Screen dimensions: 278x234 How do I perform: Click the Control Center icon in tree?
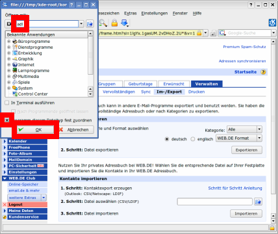click(x=15, y=94)
